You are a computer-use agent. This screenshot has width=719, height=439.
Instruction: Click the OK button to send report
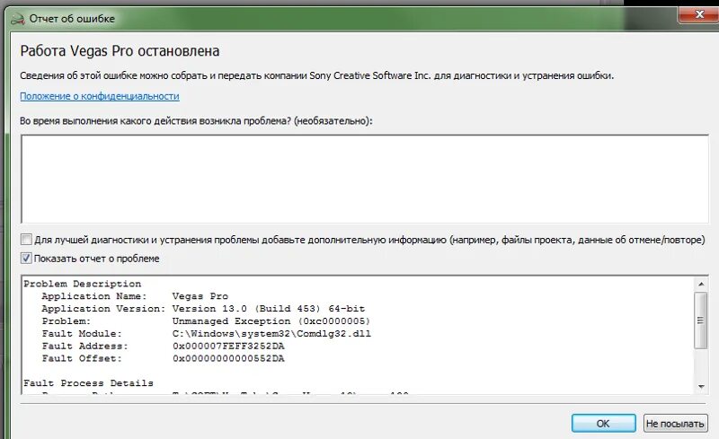(x=603, y=424)
